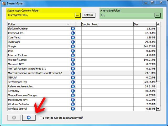Click the Alternative Folder path field
Image resolution: width=168 pixels, height=126 pixels.
[x=128, y=15]
